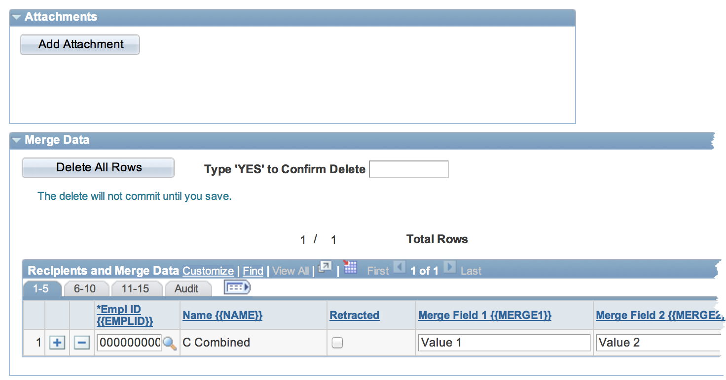Focus the Confirm Delete text field

[x=409, y=169]
